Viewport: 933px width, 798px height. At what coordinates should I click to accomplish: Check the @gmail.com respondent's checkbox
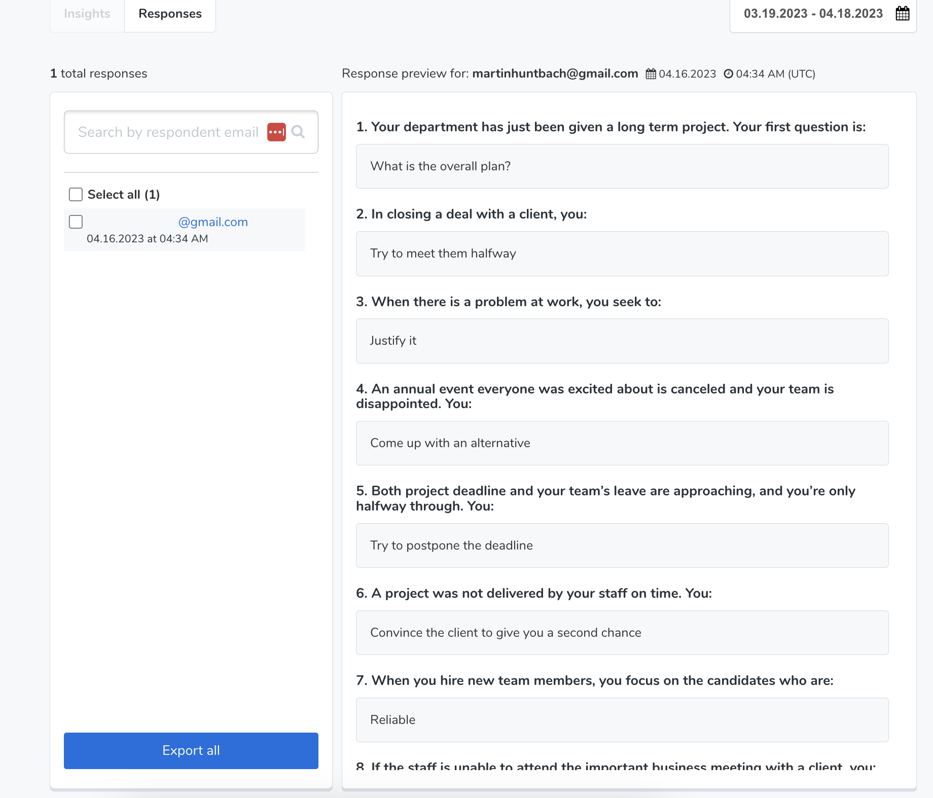tap(76, 222)
